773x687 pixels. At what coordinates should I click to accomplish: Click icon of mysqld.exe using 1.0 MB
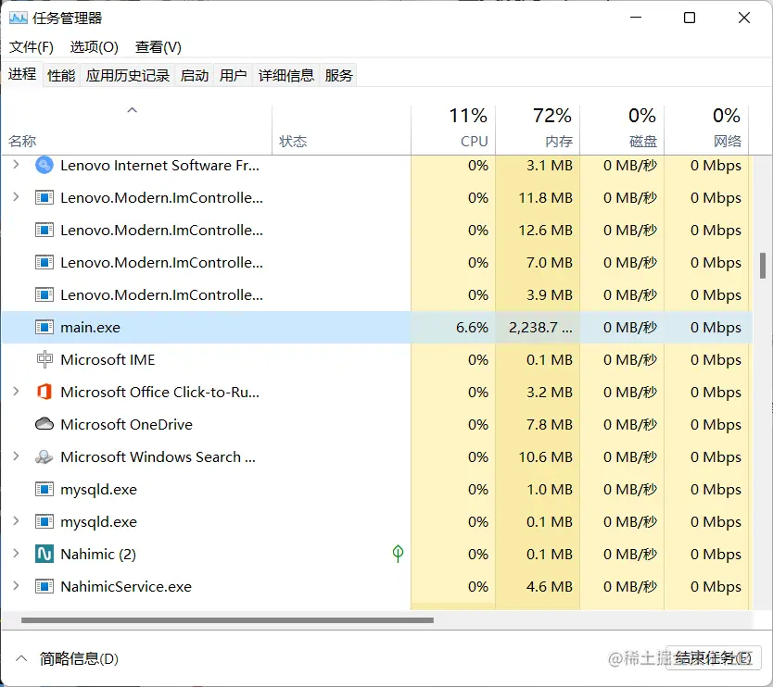coord(44,489)
